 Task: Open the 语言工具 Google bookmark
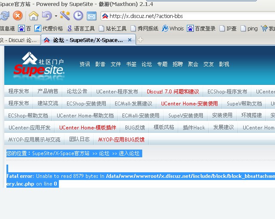[81, 28]
